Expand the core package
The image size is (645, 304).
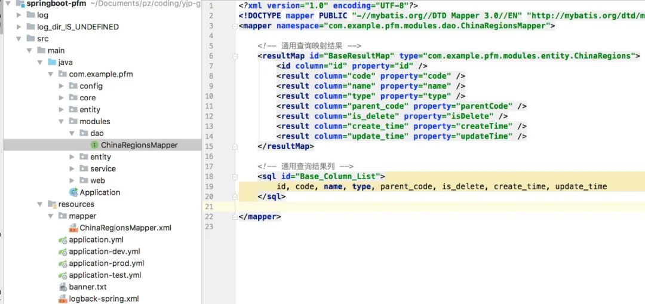coord(62,98)
